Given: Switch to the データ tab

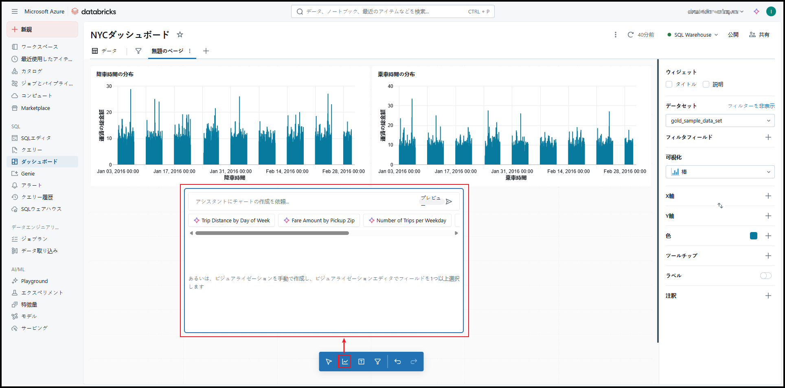Looking at the screenshot, I should point(104,51).
